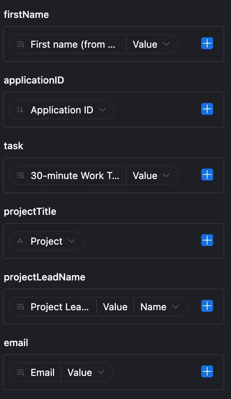Click the Project Lea... token label
The width and height of the screenshot is (231, 399).
(60, 307)
